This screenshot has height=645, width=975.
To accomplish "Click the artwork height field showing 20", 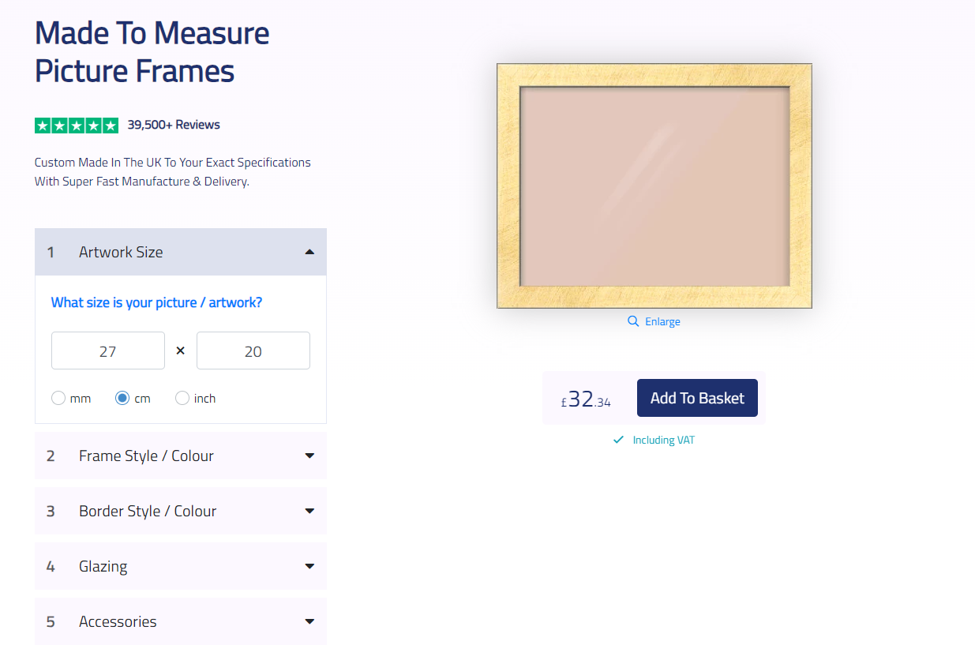I will coord(253,351).
